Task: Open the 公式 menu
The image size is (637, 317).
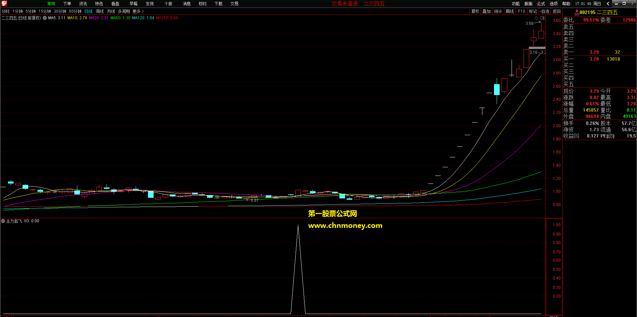Action: tap(541, 4)
